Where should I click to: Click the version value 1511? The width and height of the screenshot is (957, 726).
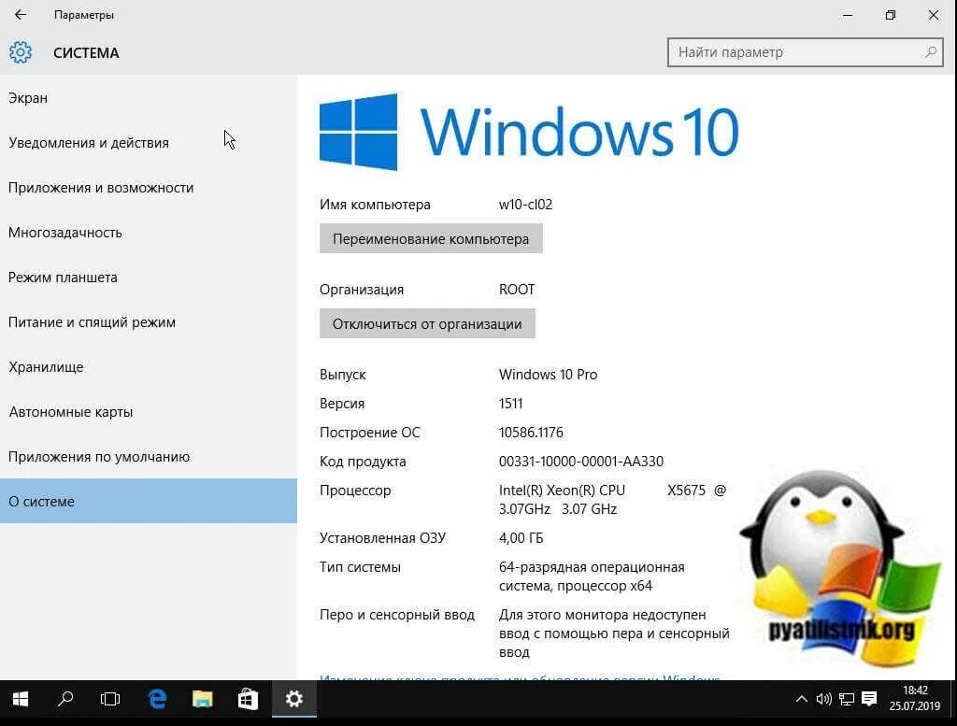click(510, 404)
